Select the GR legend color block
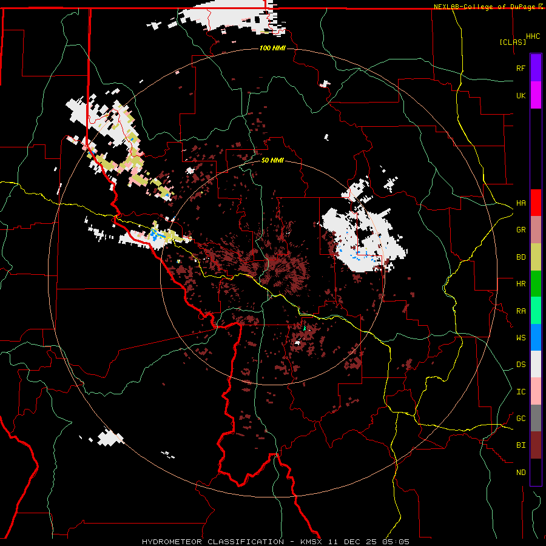 coord(536,230)
